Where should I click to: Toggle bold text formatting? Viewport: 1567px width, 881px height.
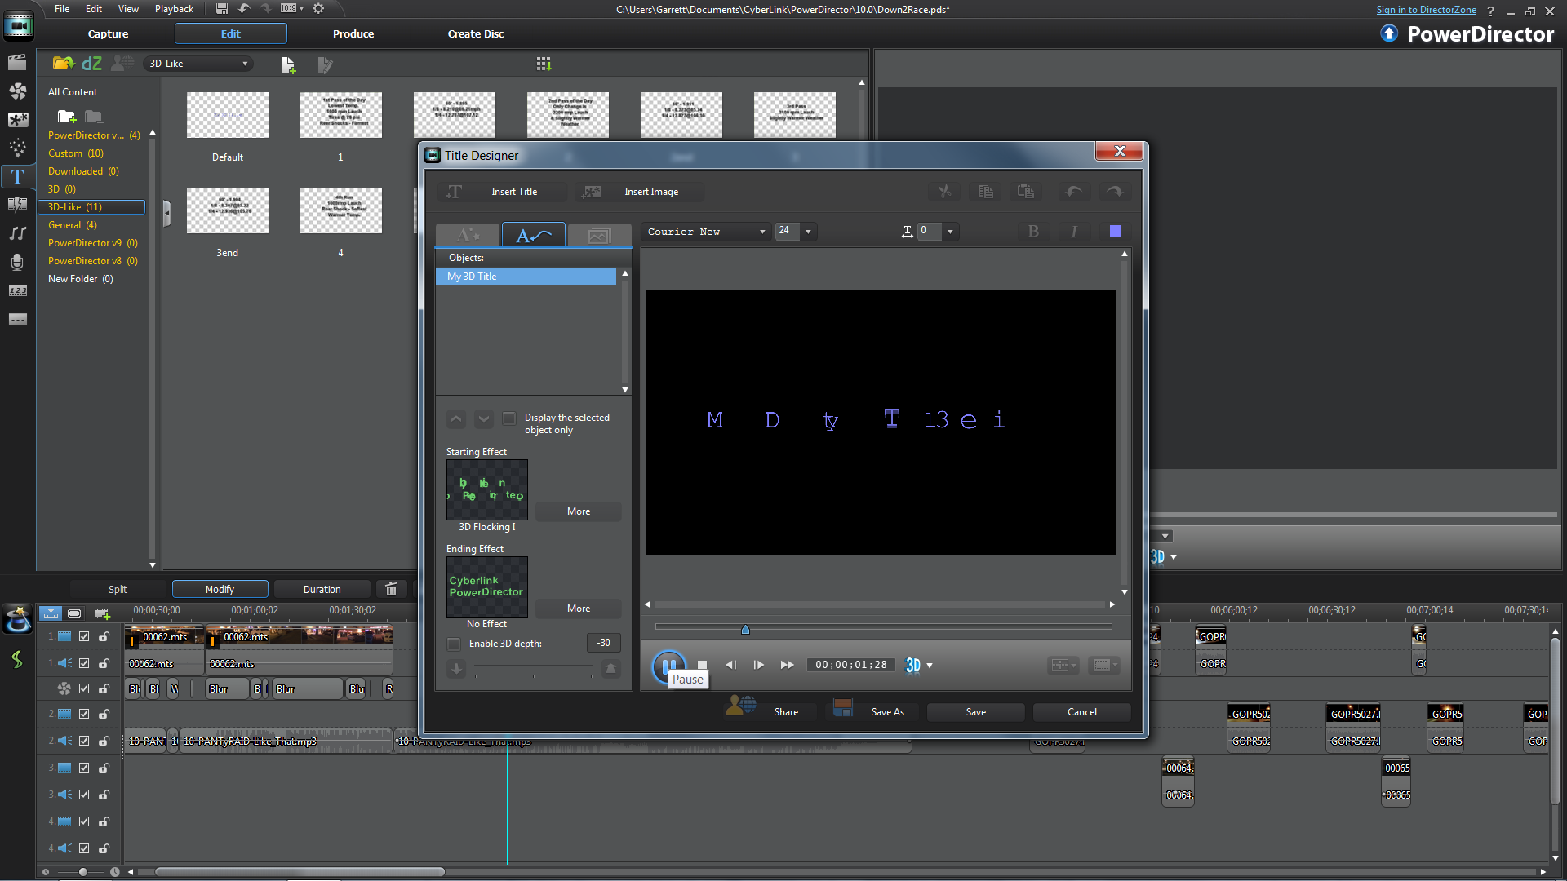pos(1033,232)
